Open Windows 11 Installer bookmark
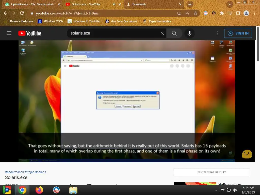 coord(84,21)
